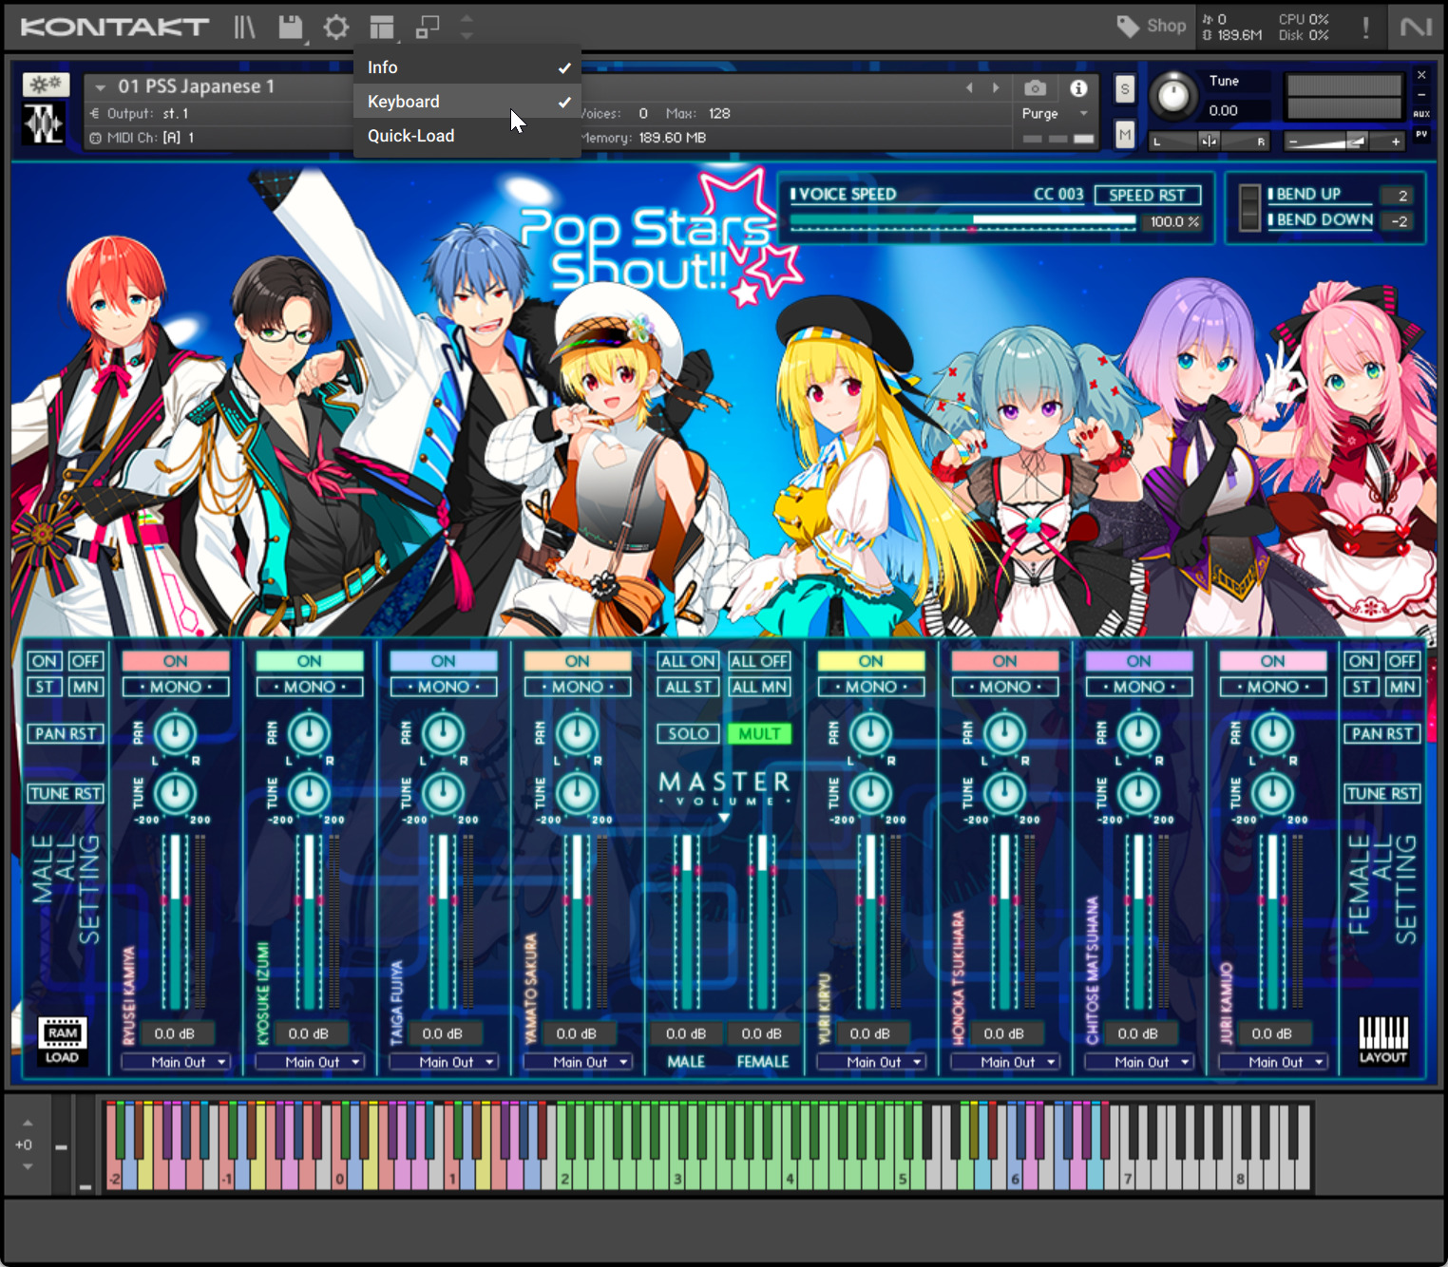Click the master ALL MN button

pyautogui.click(x=759, y=687)
